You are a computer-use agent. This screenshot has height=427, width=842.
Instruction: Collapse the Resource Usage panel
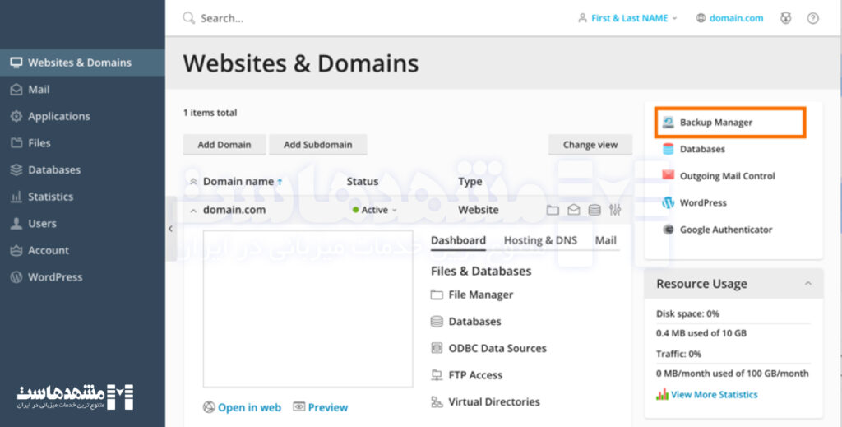[807, 284]
